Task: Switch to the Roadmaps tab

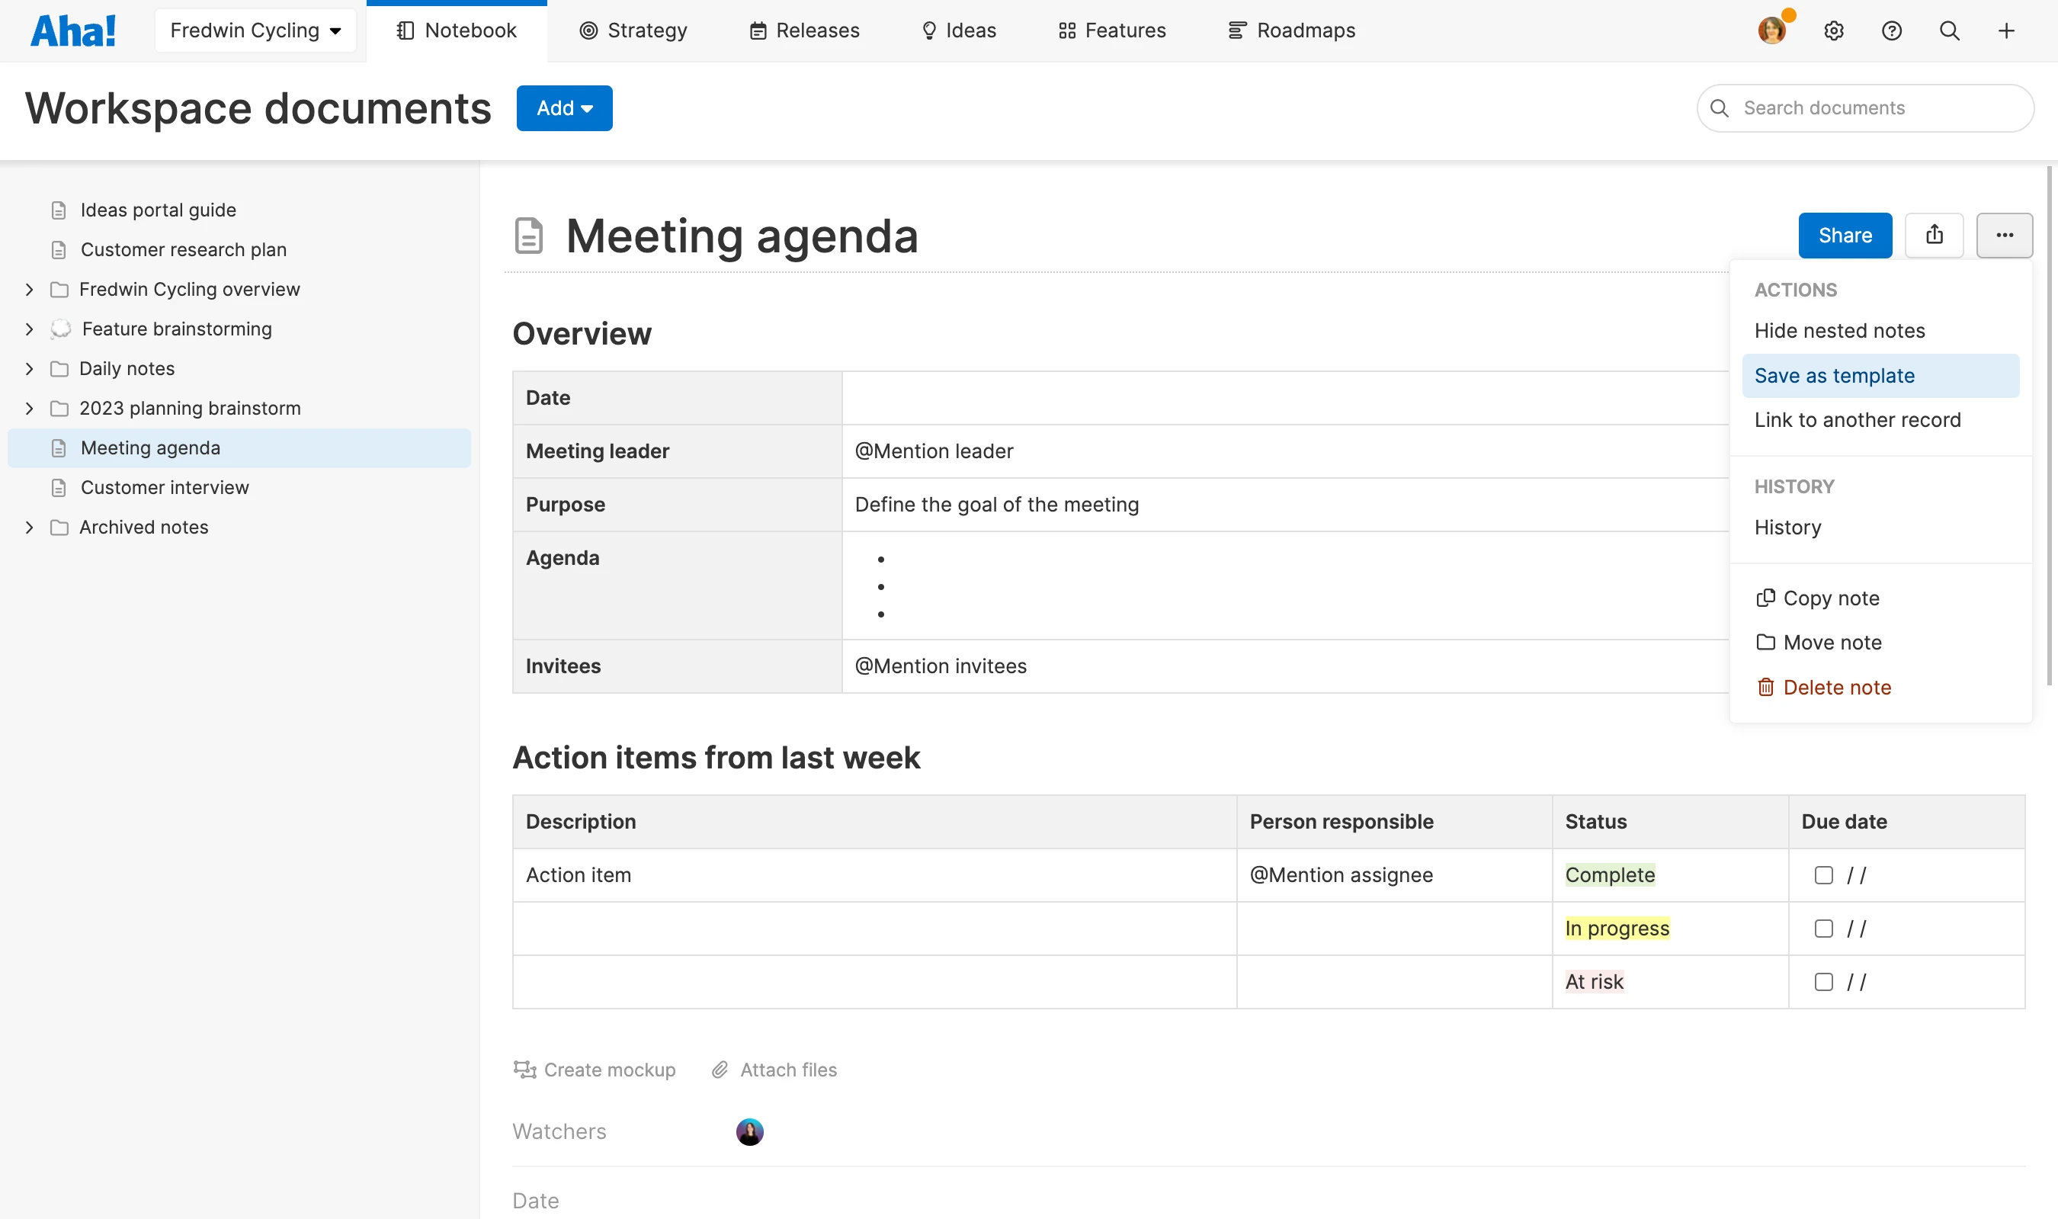Action: click(x=1291, y=31)
